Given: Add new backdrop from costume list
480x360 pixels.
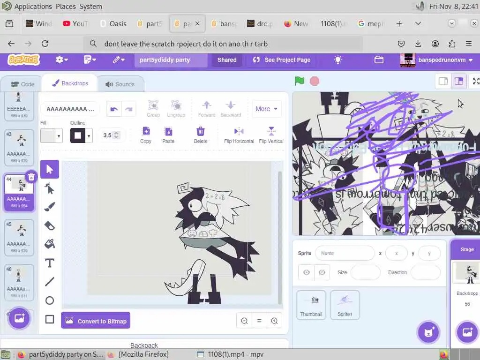Looking at the screenshot, I should pyautogui.click(x=19, y=318).
